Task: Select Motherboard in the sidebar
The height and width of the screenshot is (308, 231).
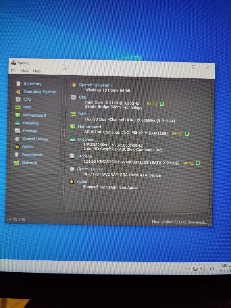Action: tap(35, 115)
